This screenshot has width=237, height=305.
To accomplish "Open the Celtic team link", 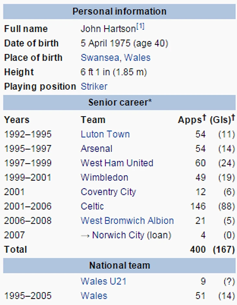I will click(x=92, y=206).
